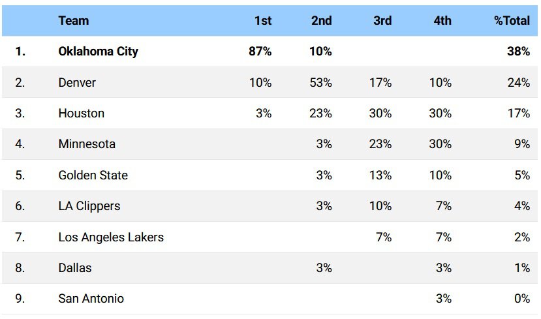Click the %Total column header
Screen dimensions: 541x319
pyautogui.click(x=512, y=21)
